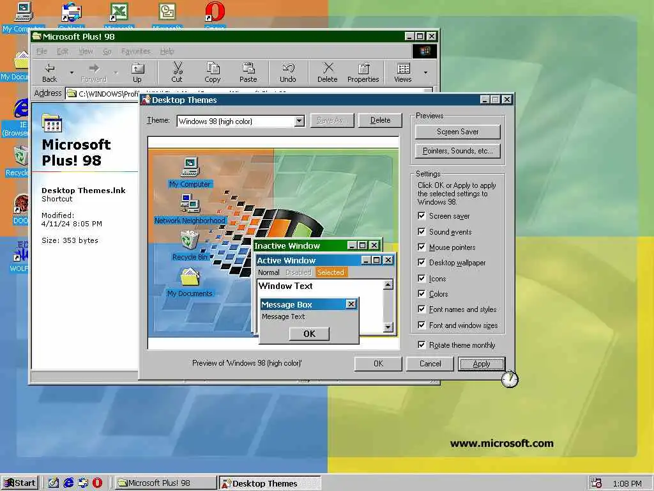The width and height of the screenshot is (654, 491).
Task: Disable Rotate theme monthly option
Action: (x=422, y=345)
